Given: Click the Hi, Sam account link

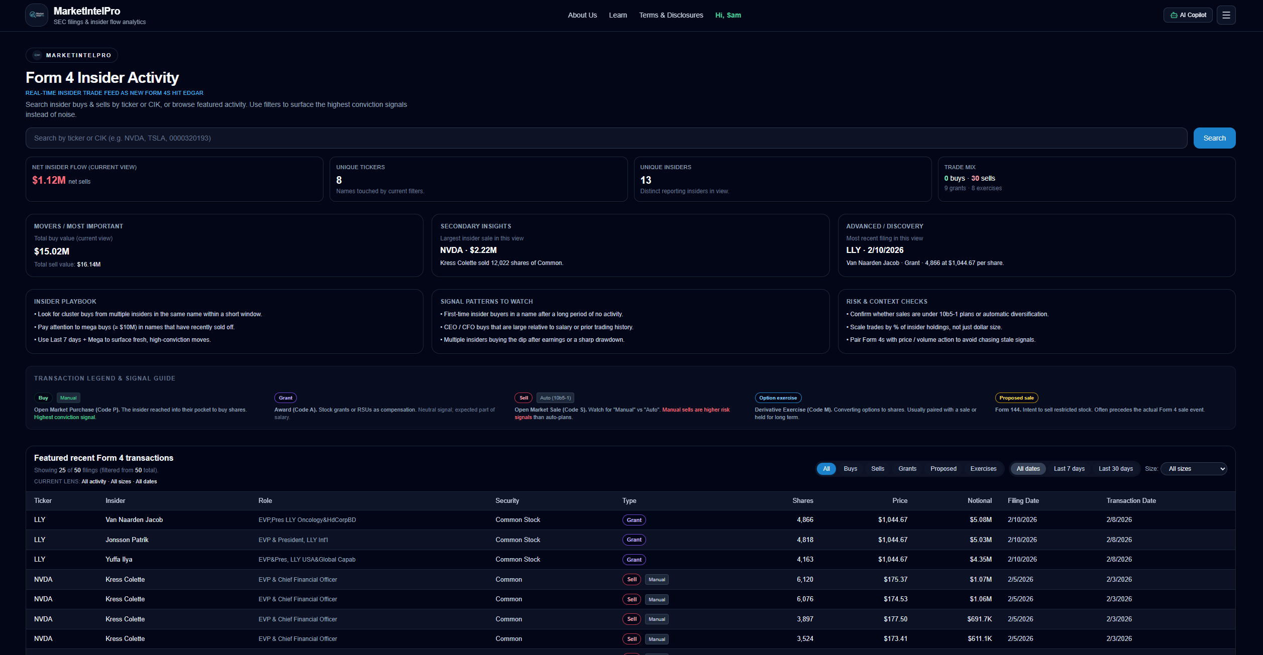Looking at the screenshot, I should point(727,15).
